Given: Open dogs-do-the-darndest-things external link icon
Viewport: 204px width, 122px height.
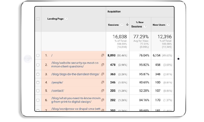Looking at the screenshot, I should pos(103,74).
